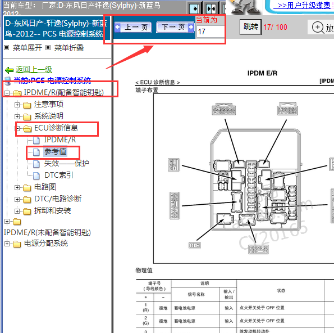This screenshot has height=333, width=334.
Task: Collapse the IPDME/R(配备智能钥匙) tree node
Action: coord(7,93)
